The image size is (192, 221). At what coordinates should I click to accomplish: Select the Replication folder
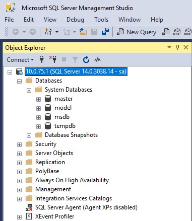[x=50, y=162]
